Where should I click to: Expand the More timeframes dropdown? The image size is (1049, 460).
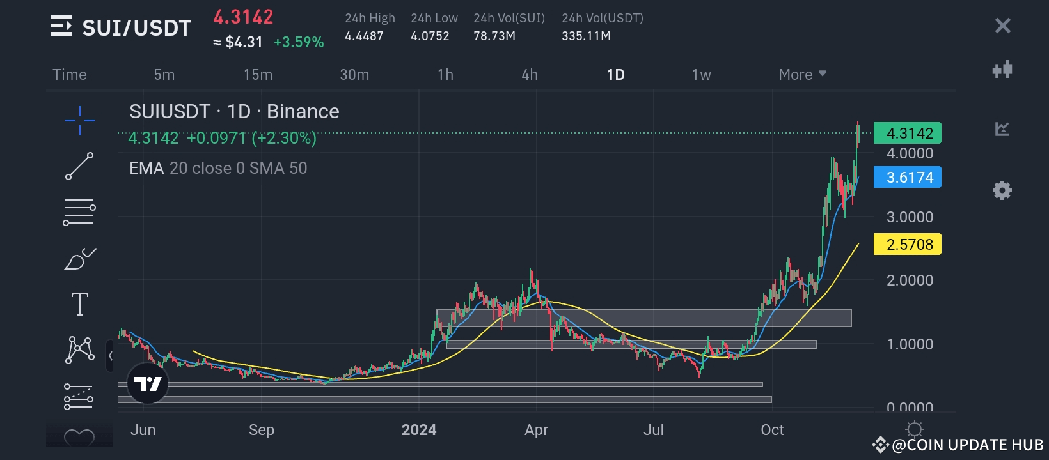click(x=803, y=75)
